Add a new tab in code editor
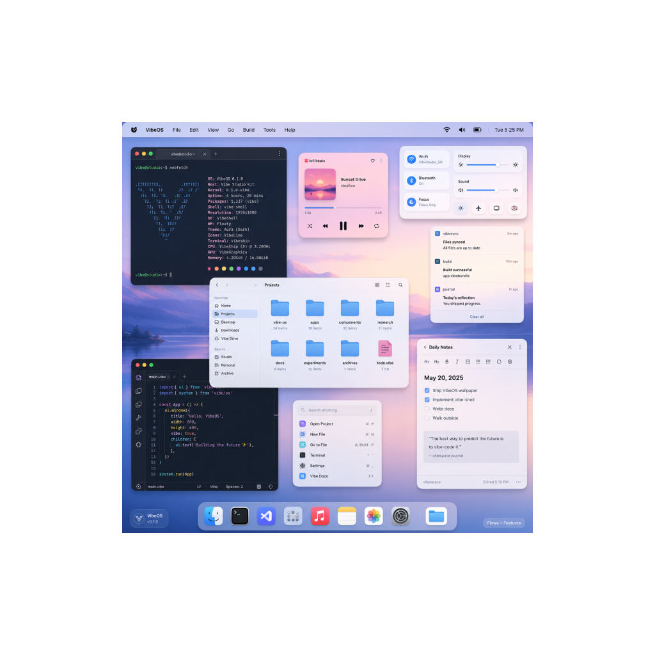This screenshot has width=655, height=655. [x=184, y=376]
